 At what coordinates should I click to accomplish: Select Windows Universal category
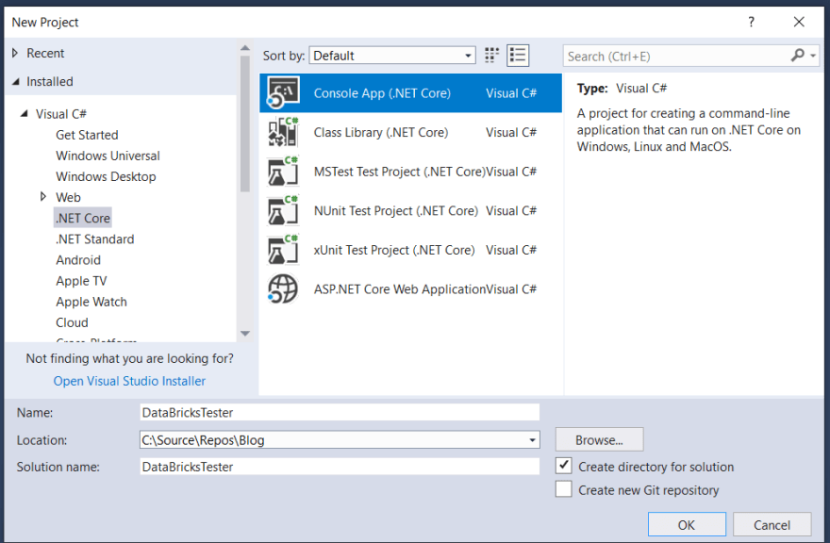108,156
